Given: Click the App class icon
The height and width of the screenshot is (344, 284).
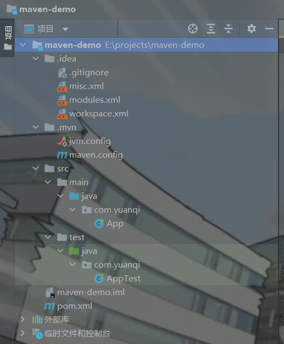Looking at the screenshot, I should 99,224.
